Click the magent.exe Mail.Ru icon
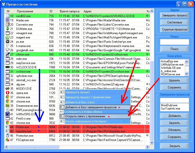 [x=8, y=37]
